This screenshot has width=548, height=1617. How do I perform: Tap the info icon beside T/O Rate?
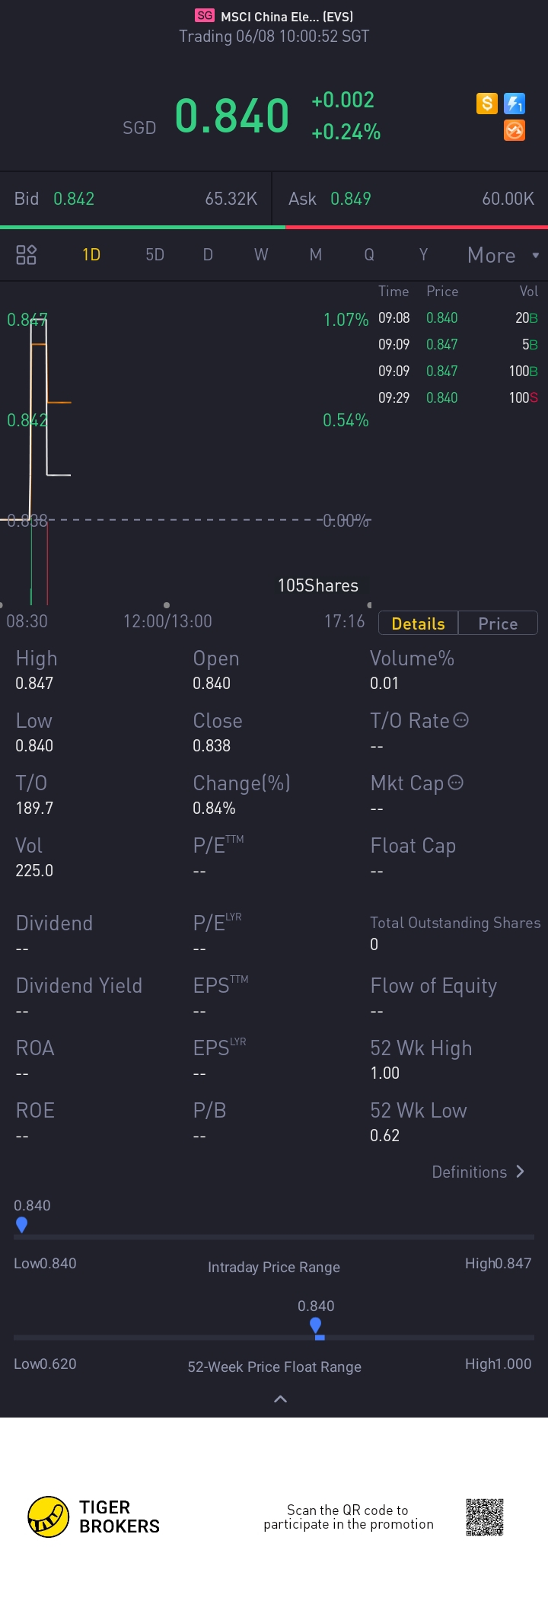point(461,720)
